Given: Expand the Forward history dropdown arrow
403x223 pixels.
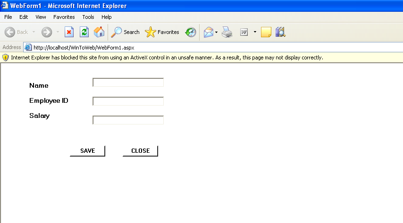Looking at the screenshot, I should click(58, 32).
